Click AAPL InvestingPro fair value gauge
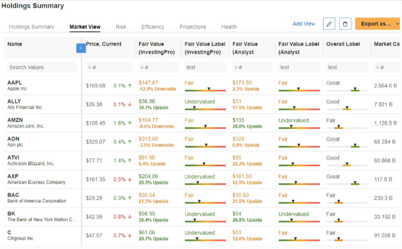The width and height of the screenshot is (402, 249). pyautogui.click(x=205, y=90)
